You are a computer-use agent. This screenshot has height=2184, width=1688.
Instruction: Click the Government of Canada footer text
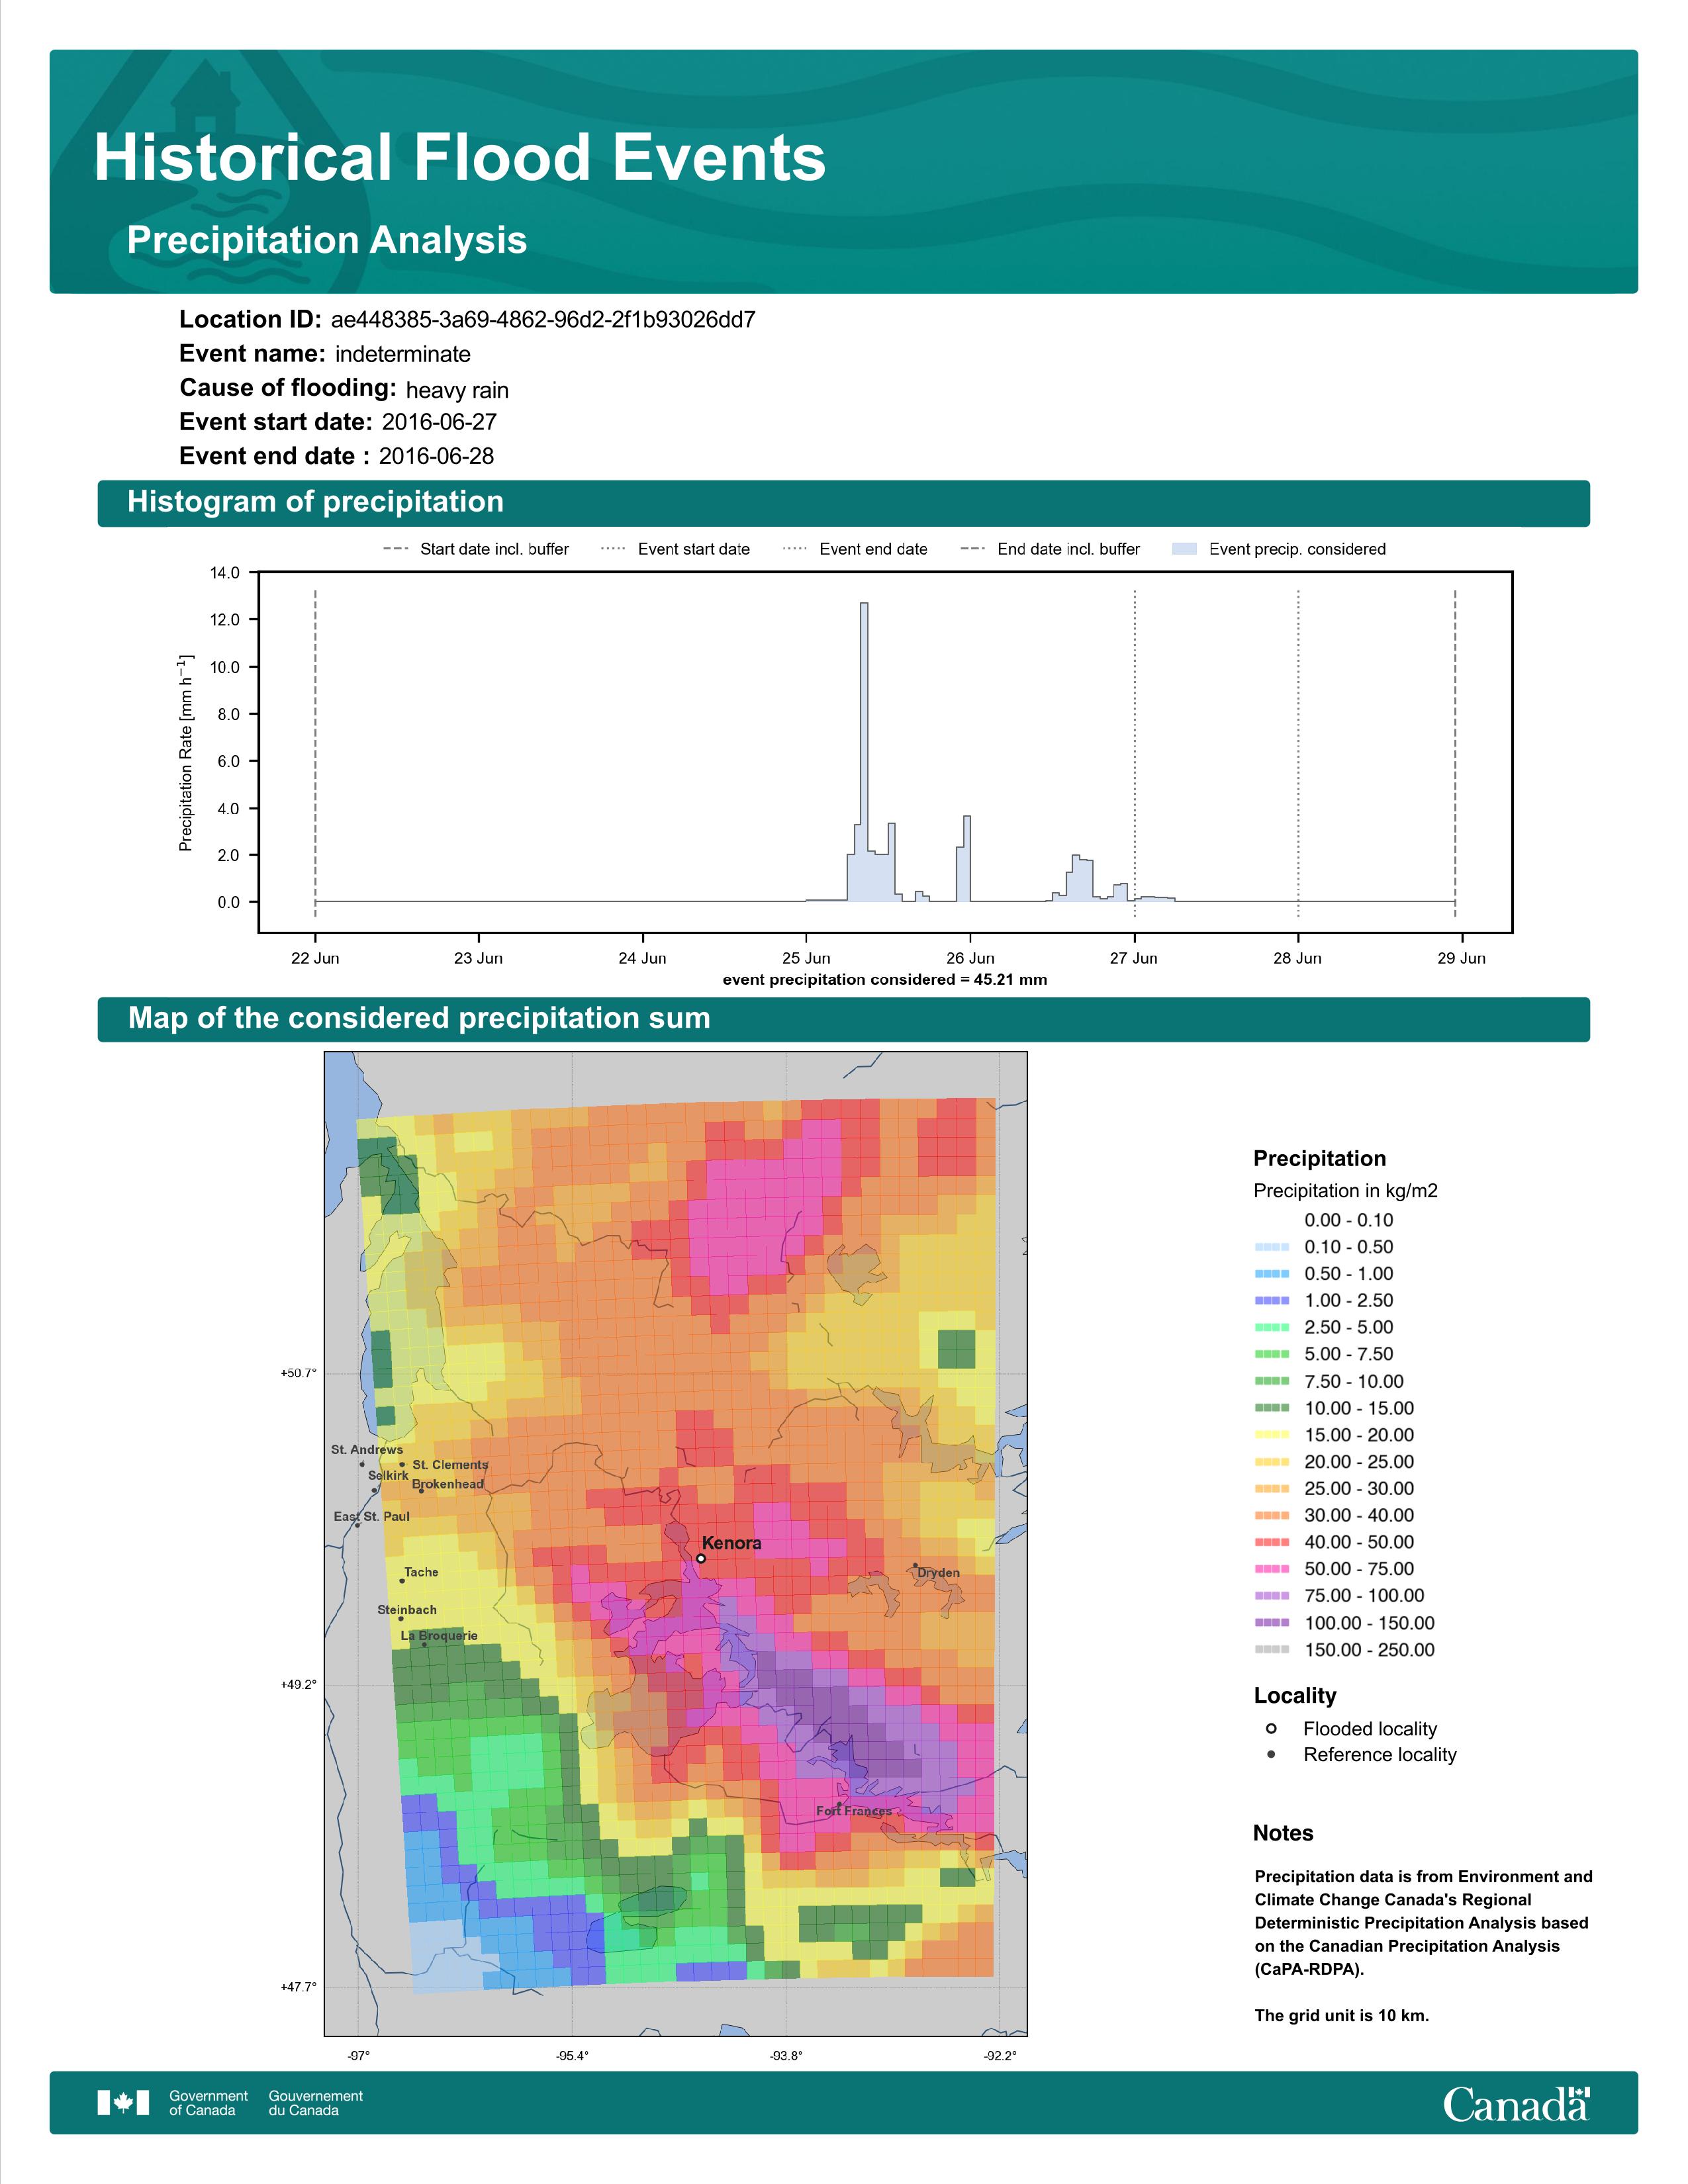(x=208, y=2103)
